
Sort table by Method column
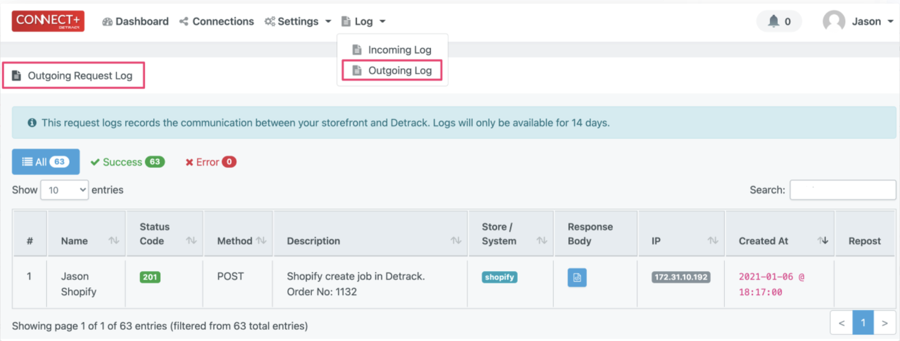(238, 233)
